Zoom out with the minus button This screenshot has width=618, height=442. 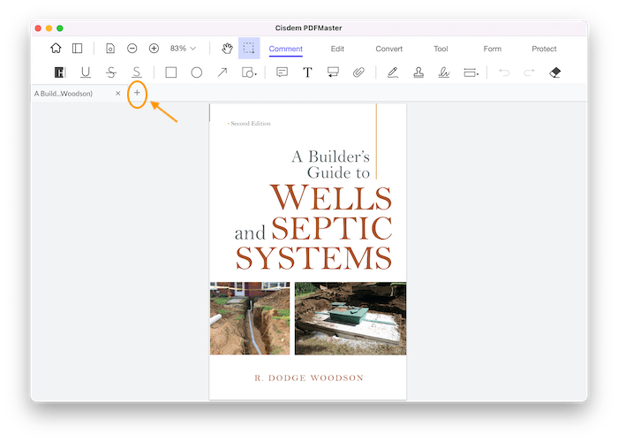click(x=132, y=48)
